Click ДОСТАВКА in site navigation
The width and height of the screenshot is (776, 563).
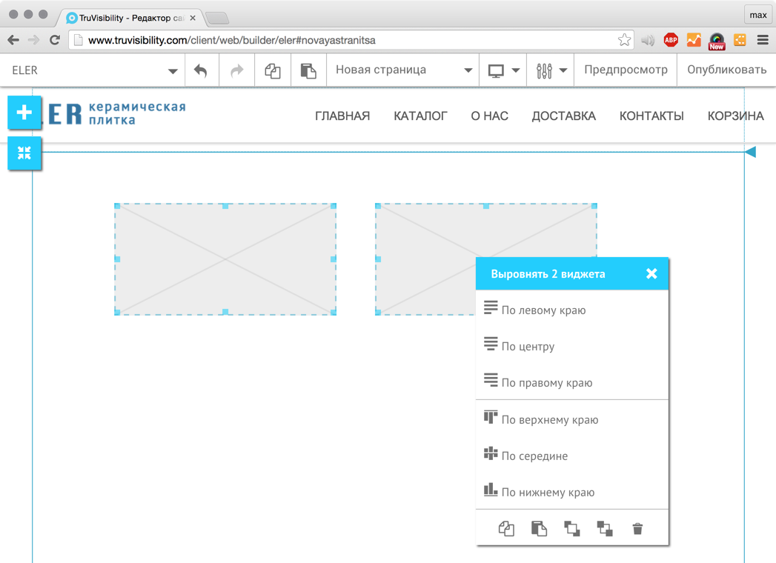click(564, 116)
